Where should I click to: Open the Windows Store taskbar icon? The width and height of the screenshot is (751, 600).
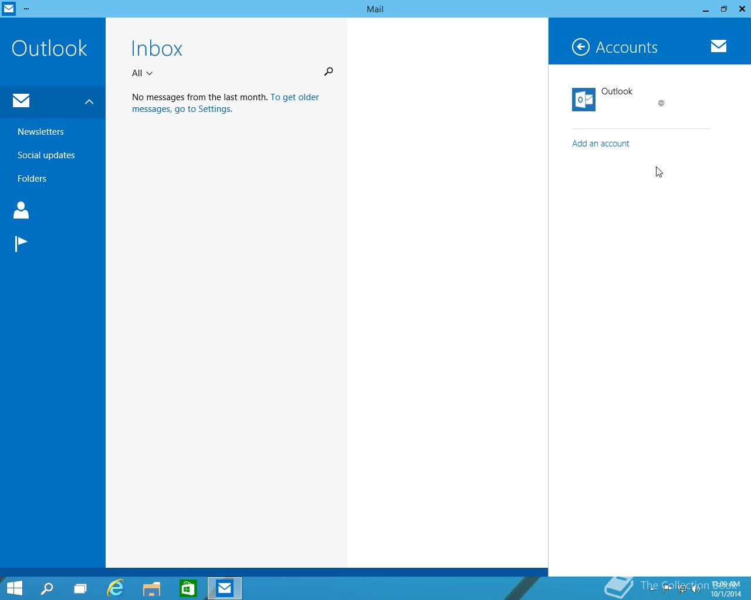click(188, 588)
